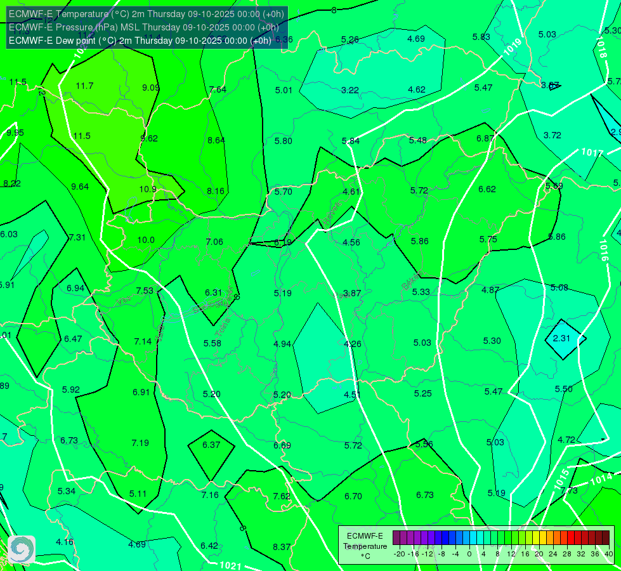
Task: Click the 7.14 temperature value
Action: click(143, 341)
